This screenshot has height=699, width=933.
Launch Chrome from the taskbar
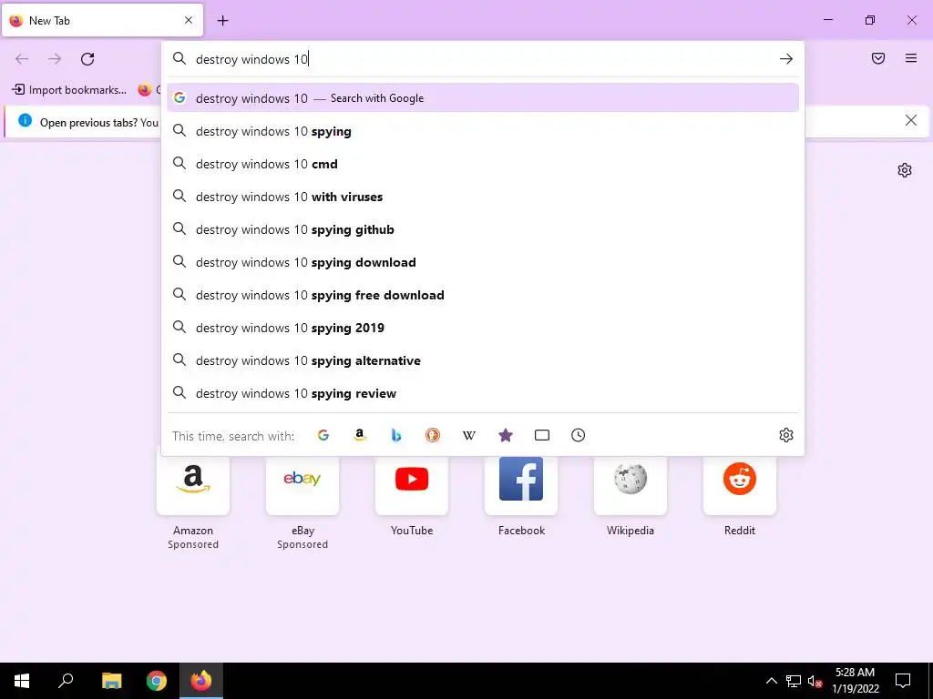tap(157, 681)
